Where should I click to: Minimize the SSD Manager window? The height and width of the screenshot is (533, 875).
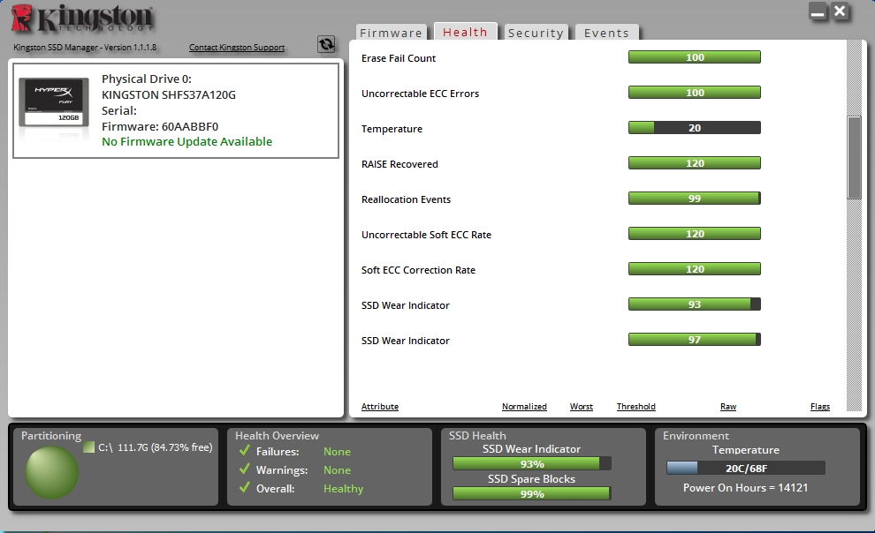(x=818, y=11)
